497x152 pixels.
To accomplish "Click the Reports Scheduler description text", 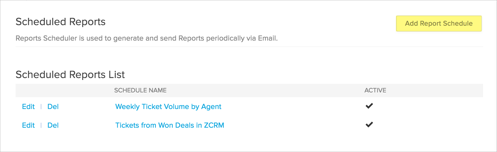I will pyautogui.click(x=146, y=38).
